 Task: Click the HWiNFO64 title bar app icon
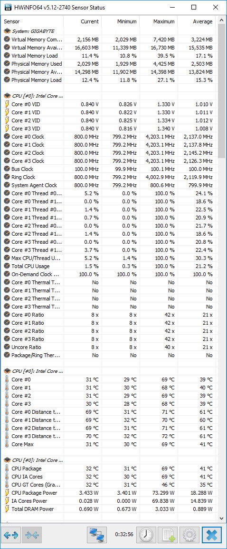click(8, 7)
